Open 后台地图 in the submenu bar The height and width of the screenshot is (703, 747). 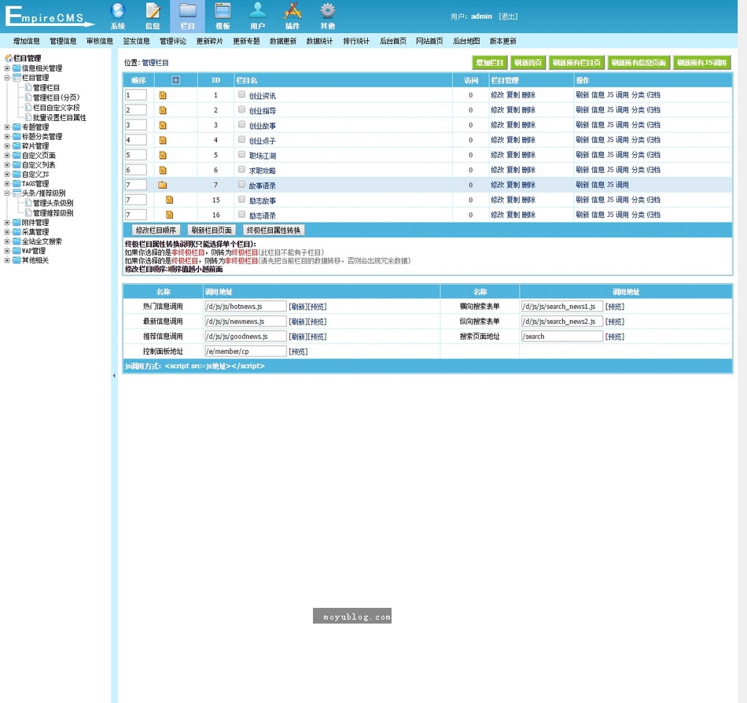point(466,41)
